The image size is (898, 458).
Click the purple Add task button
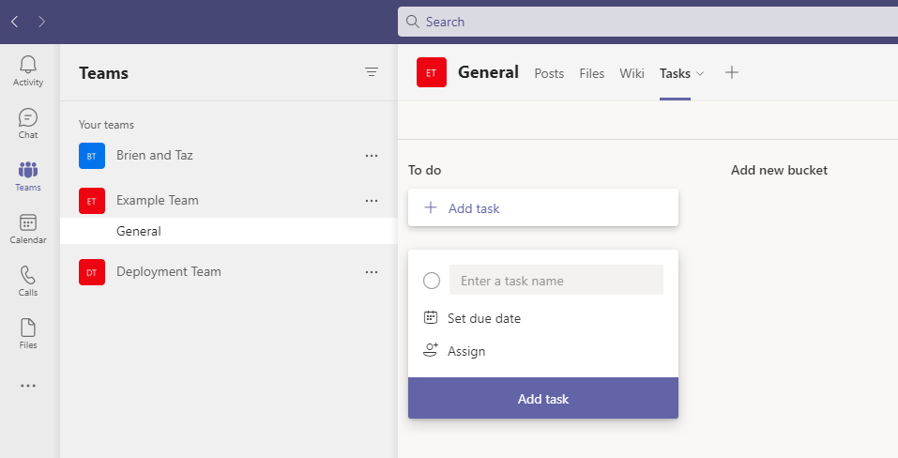coord(543,399)
